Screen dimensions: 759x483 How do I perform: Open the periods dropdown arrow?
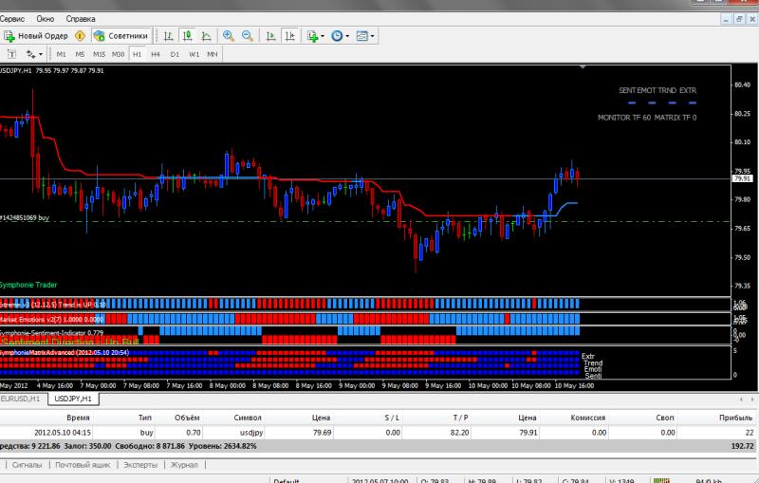click(347, 36)
